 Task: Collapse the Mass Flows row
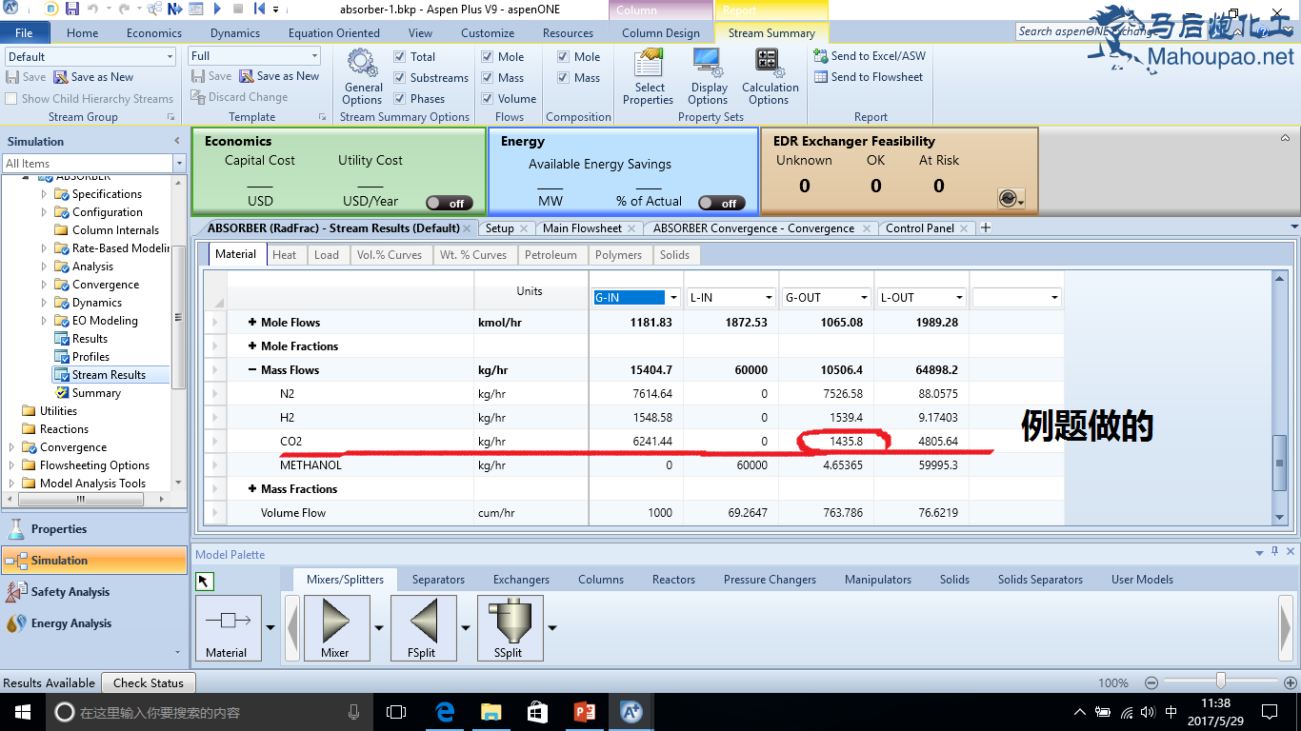(252, 370)
